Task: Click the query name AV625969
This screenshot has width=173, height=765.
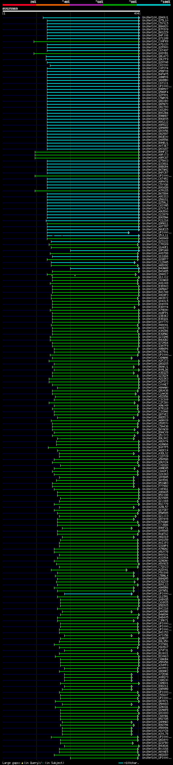Action: [x=10, y=9]
